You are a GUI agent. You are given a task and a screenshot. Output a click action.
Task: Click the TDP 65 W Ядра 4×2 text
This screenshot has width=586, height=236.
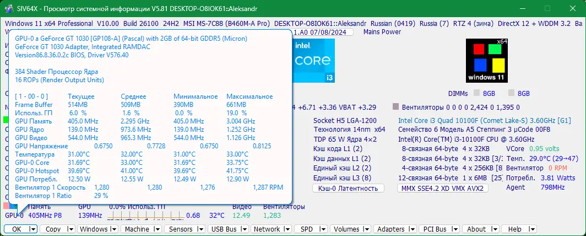345,140
